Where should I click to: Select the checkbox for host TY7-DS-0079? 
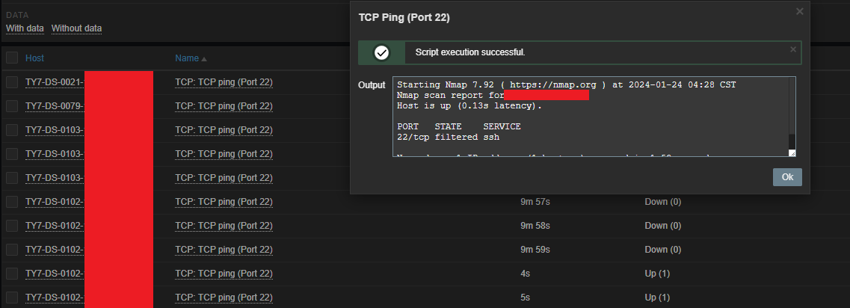coord(12,106)
